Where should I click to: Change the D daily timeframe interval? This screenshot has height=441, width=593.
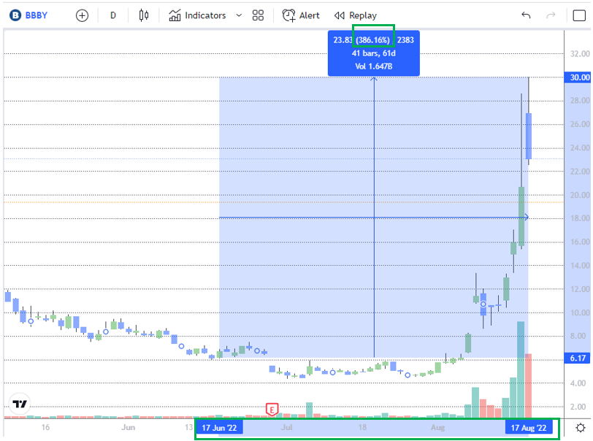click(x=112, y=15)
